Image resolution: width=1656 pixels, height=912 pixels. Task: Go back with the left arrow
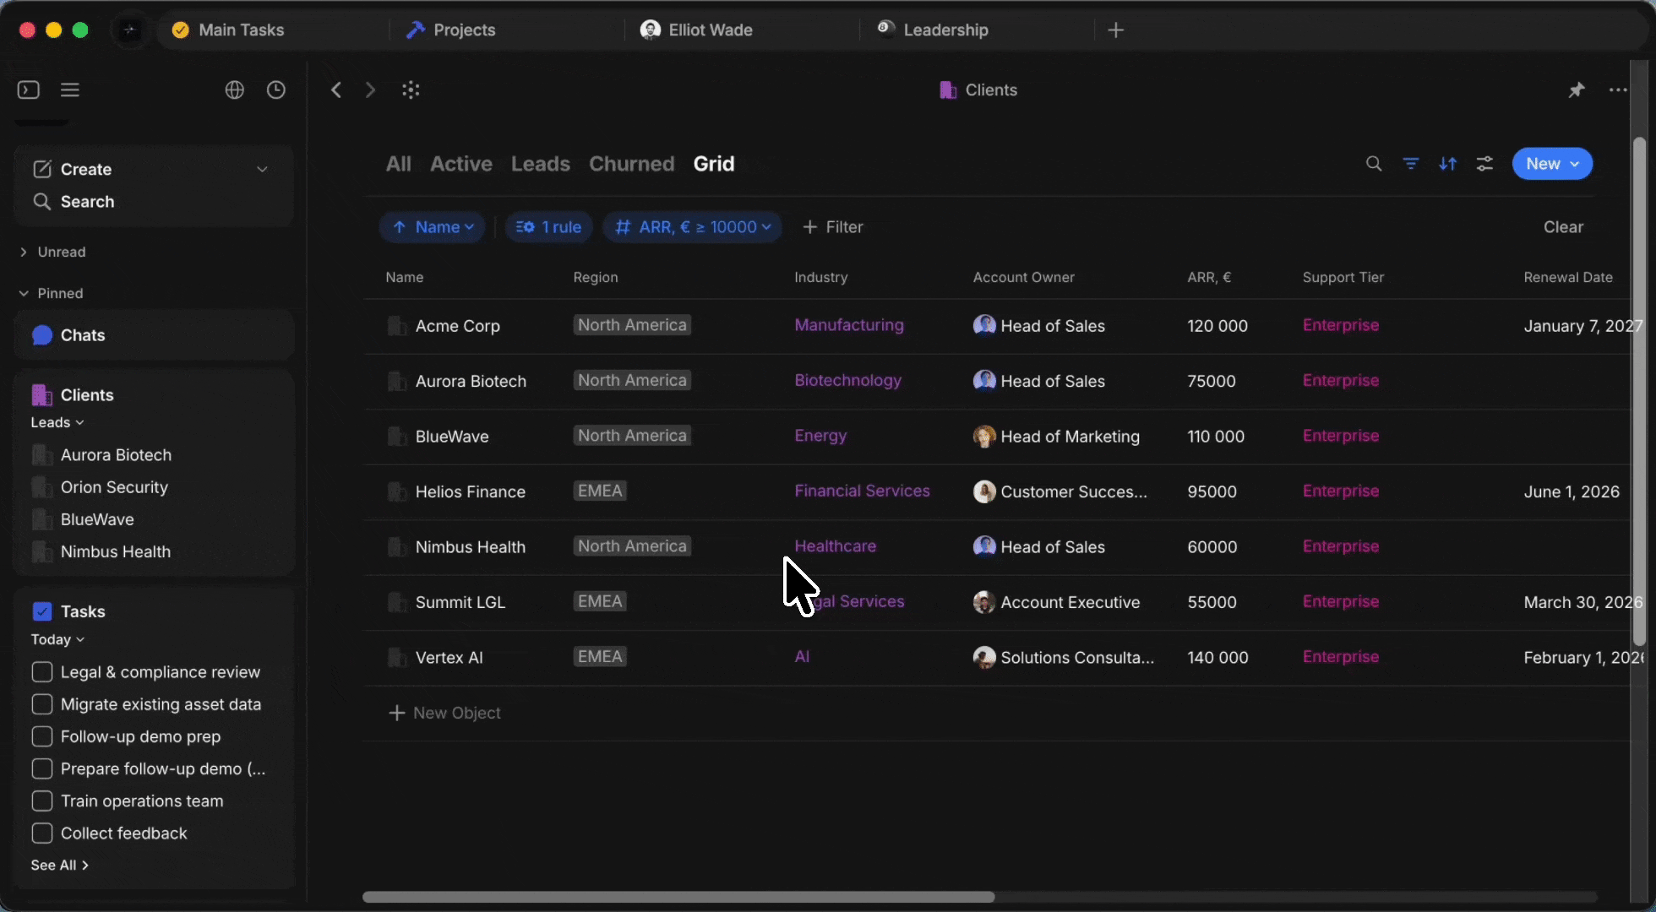336,90
